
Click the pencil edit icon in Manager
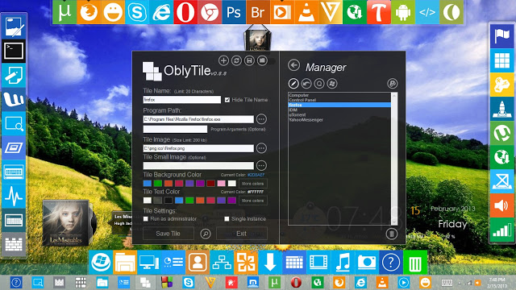(293, 84)
